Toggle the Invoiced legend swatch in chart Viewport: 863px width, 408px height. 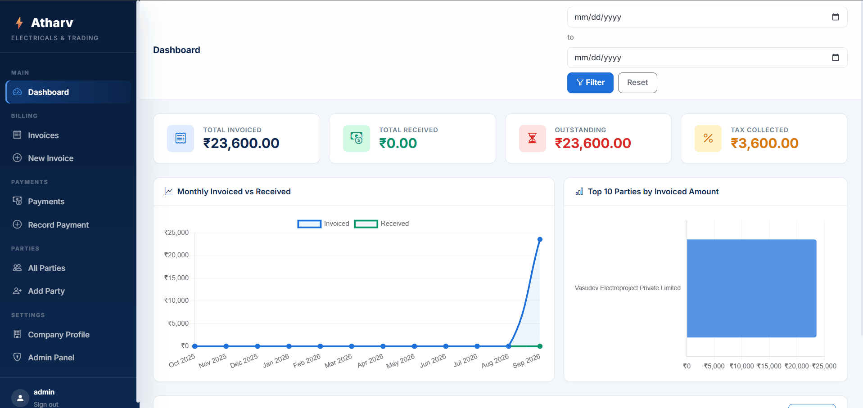click(309, 224)
